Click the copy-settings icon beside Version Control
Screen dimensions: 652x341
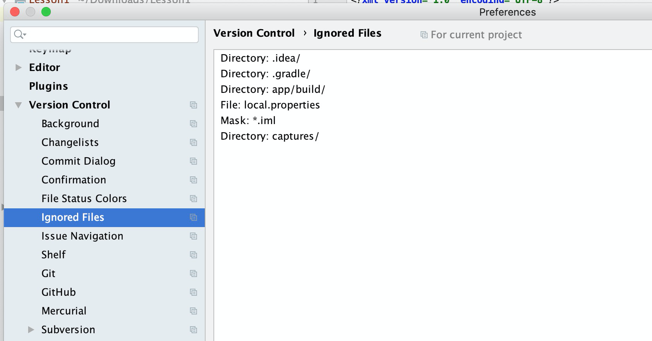(x=193, y=105)
